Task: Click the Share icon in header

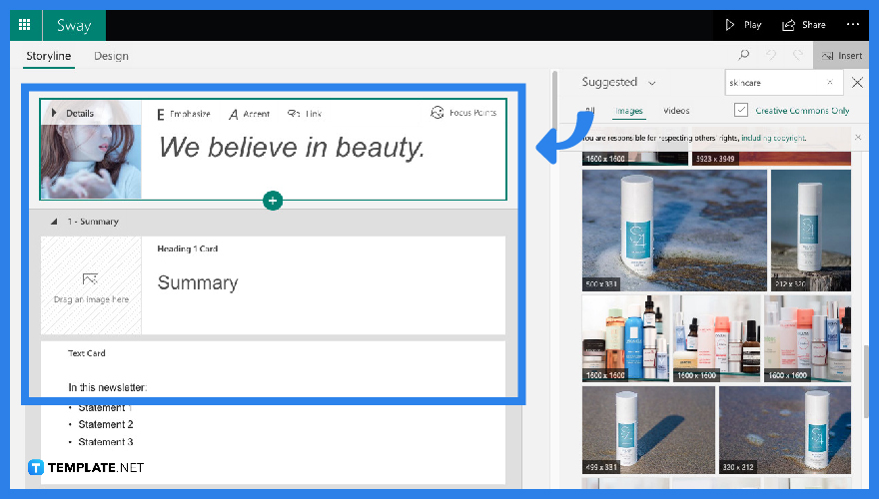Action: 789,25
